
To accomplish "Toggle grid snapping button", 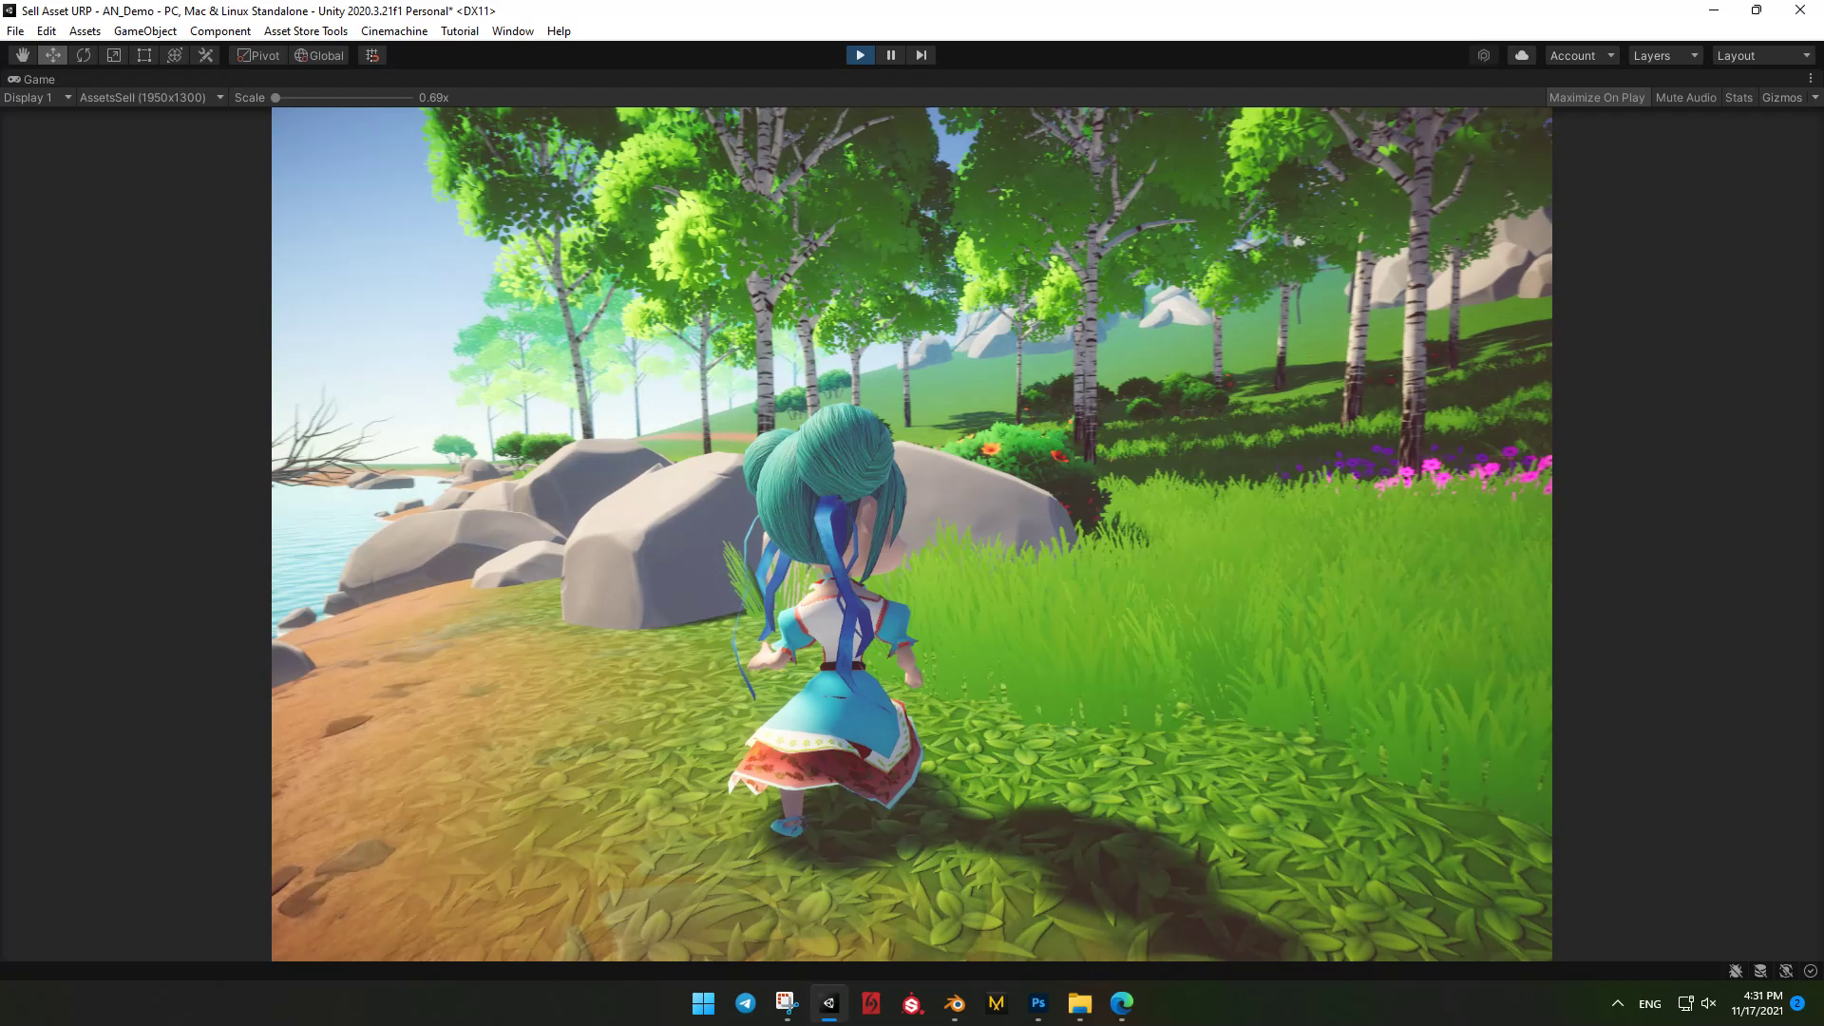I will click(372, 55).
